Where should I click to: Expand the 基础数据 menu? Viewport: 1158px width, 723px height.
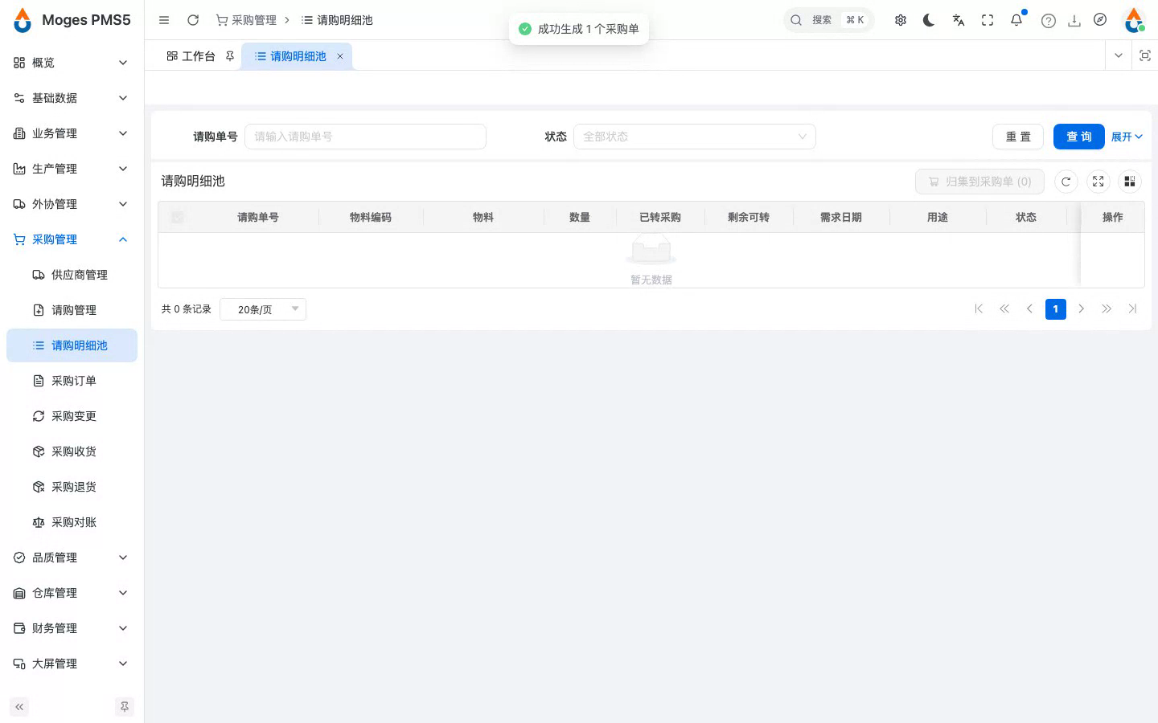coord(72,98)
